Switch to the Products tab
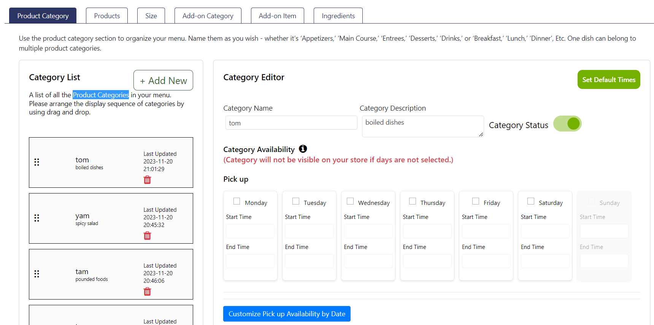The height and width of the screenshot is (325, 654). (107, 16)
